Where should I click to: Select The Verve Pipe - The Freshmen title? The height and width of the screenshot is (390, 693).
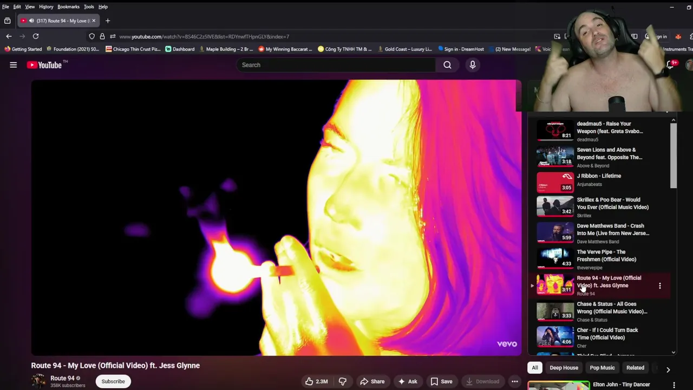(x=606, y=256)
